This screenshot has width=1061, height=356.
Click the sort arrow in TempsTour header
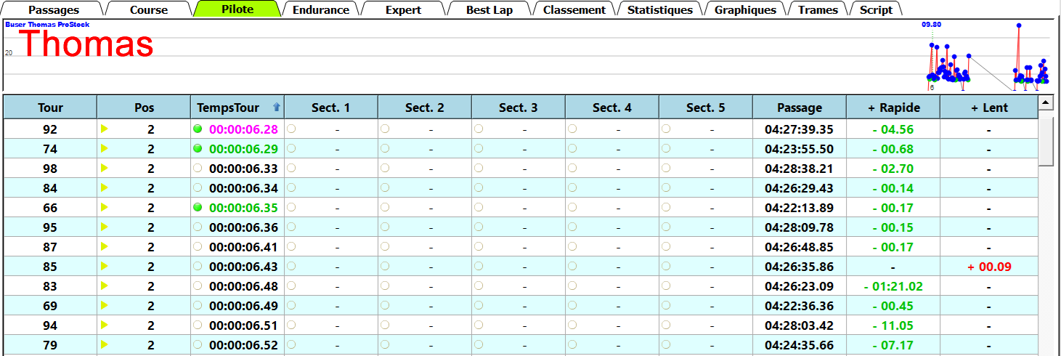[276, 108]
